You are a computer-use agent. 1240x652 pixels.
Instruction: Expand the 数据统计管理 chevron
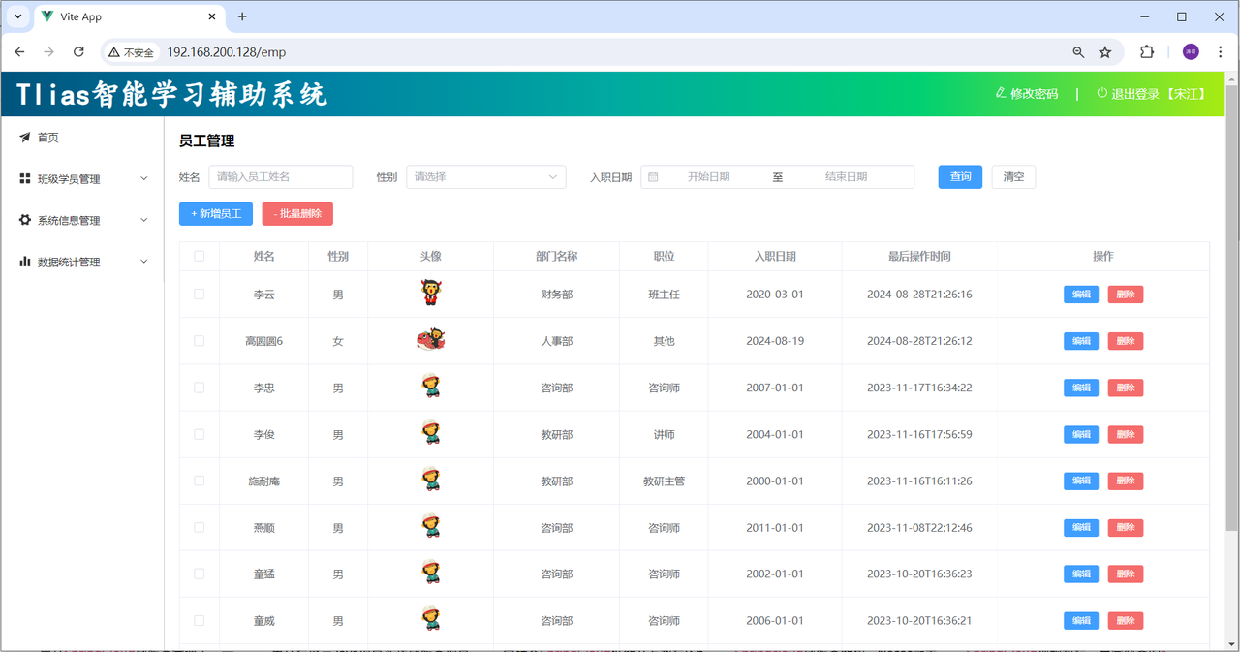point(144,262)
